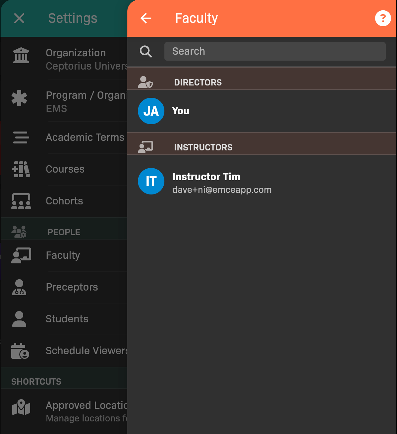Open the Students settings item
The height and width of the screenshot is (434, 397).
click(x=67, y=319)
